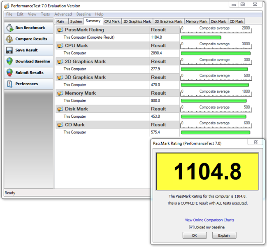Click the CPU Mark result value 2890.4

point(156,53)
